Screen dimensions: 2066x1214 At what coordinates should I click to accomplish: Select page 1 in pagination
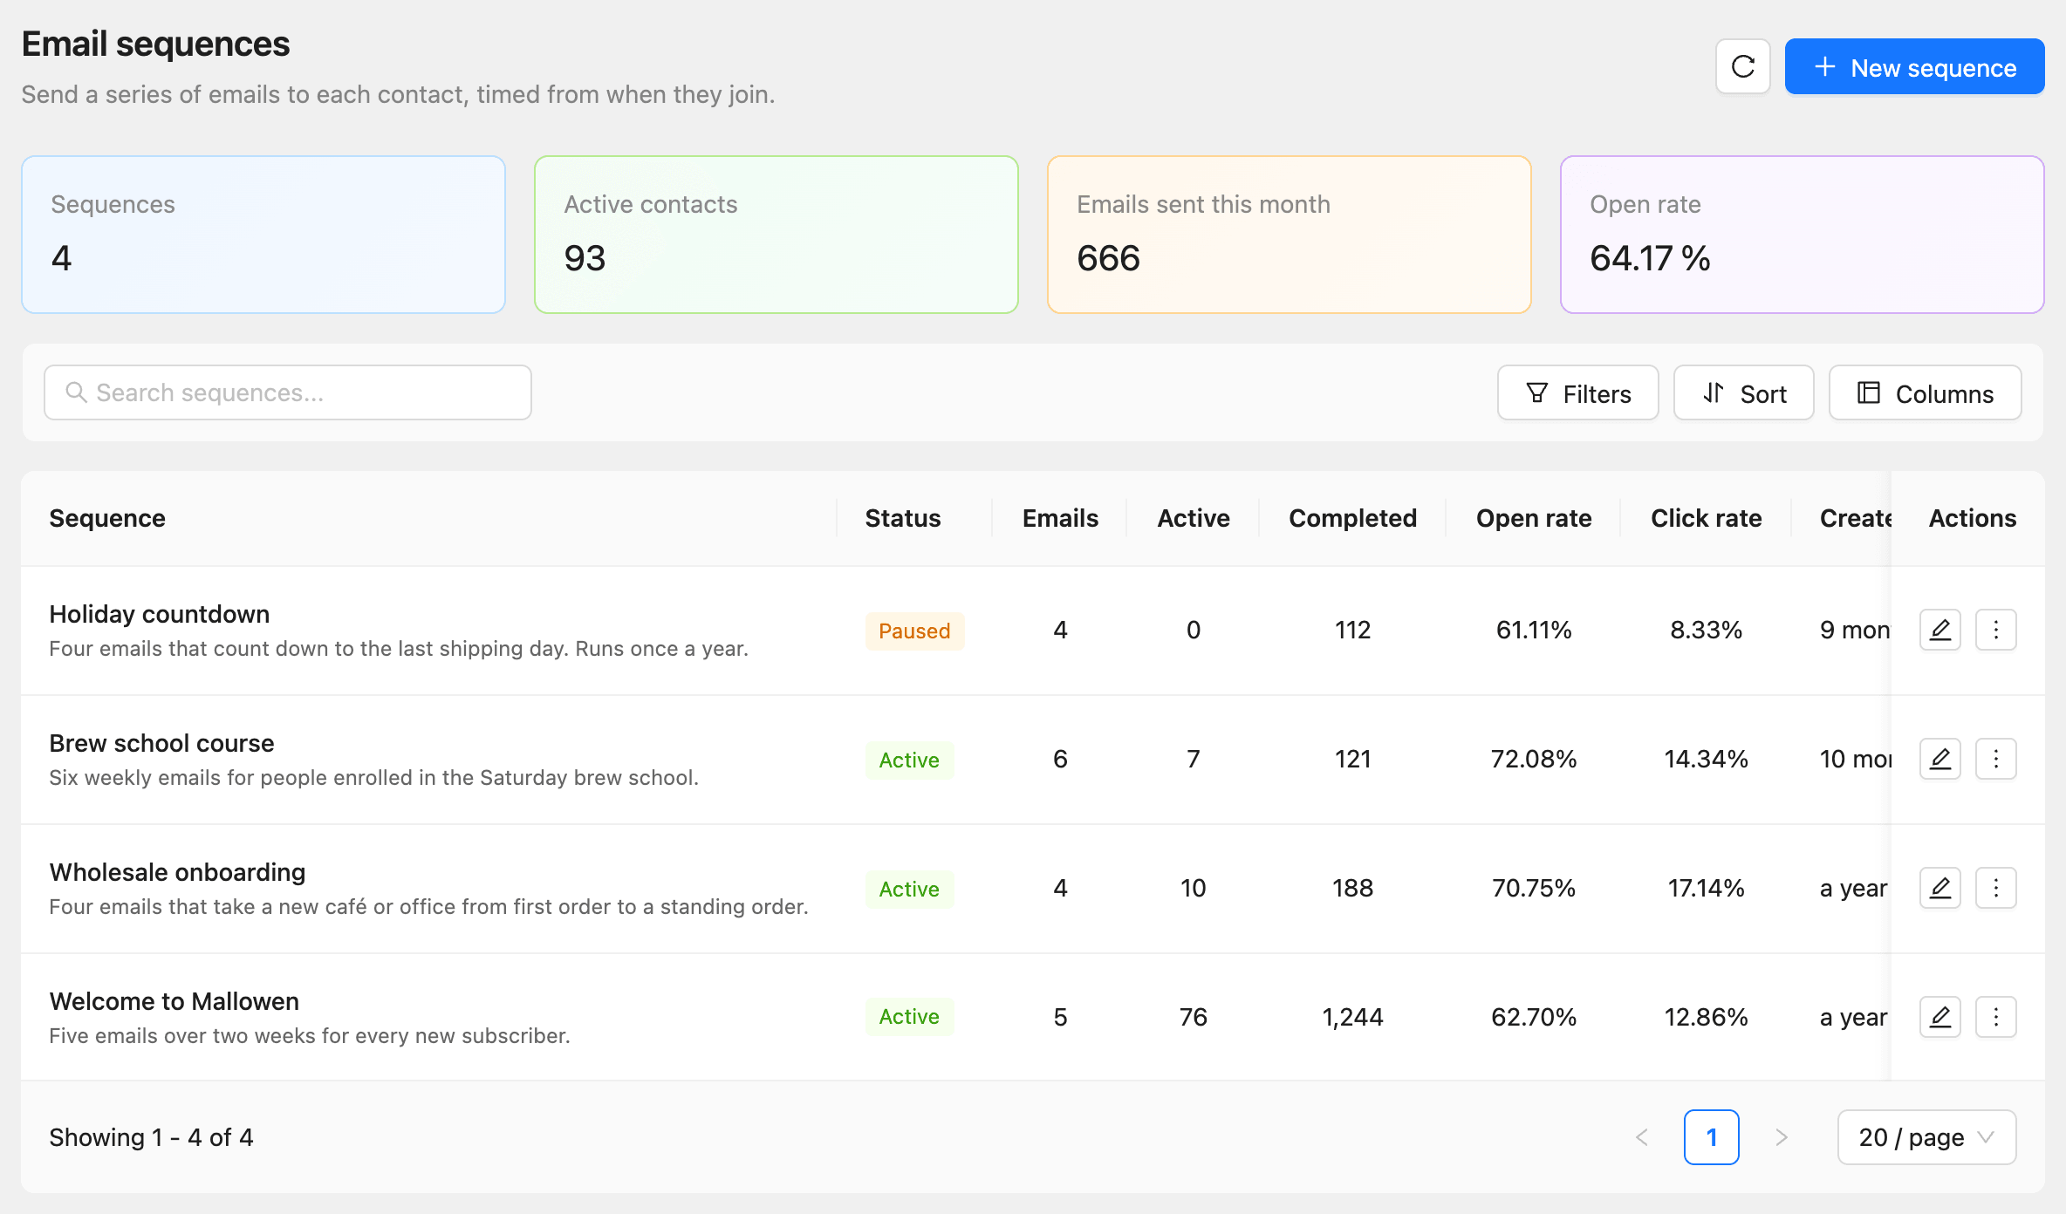[x=1712, y=1137]
